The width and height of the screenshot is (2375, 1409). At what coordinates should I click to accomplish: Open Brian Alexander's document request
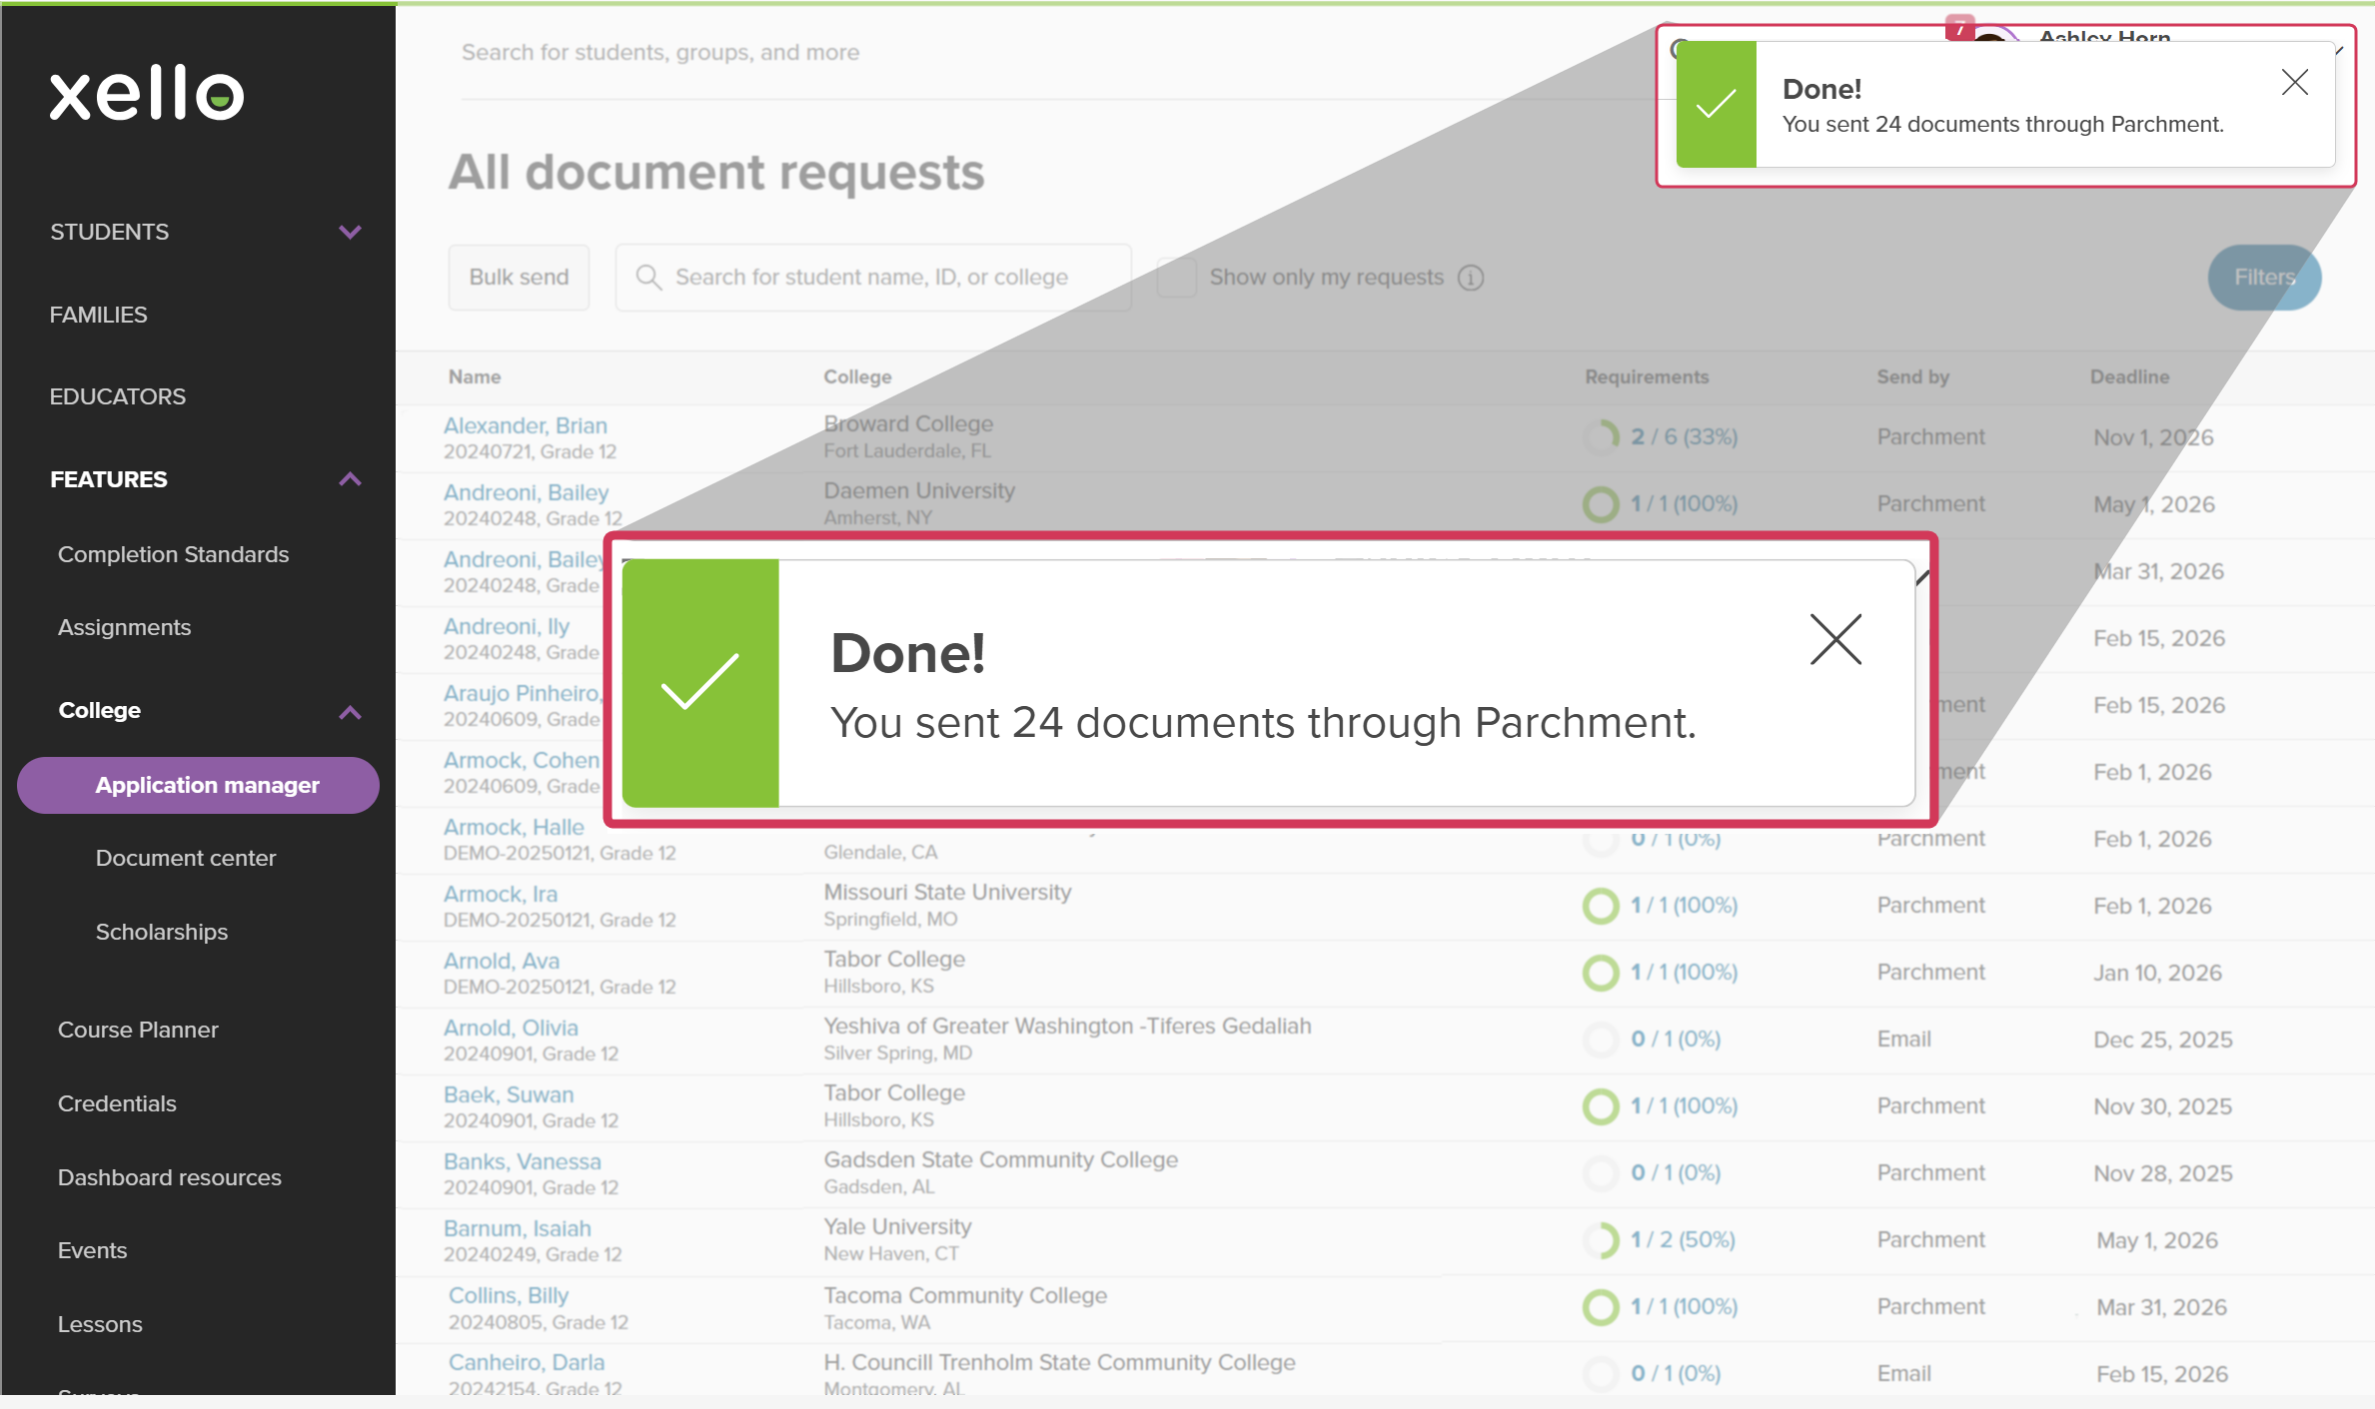pyautogui.click(x=526, y=424)
